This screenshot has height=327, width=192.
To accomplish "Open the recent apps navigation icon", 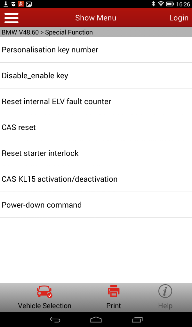I will click(x=137, y=319).
